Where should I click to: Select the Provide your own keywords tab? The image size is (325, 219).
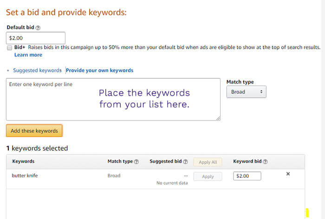pyautogui.click(x=99, y=71)
